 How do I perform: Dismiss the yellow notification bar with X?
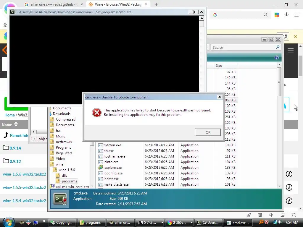(296, 36)
